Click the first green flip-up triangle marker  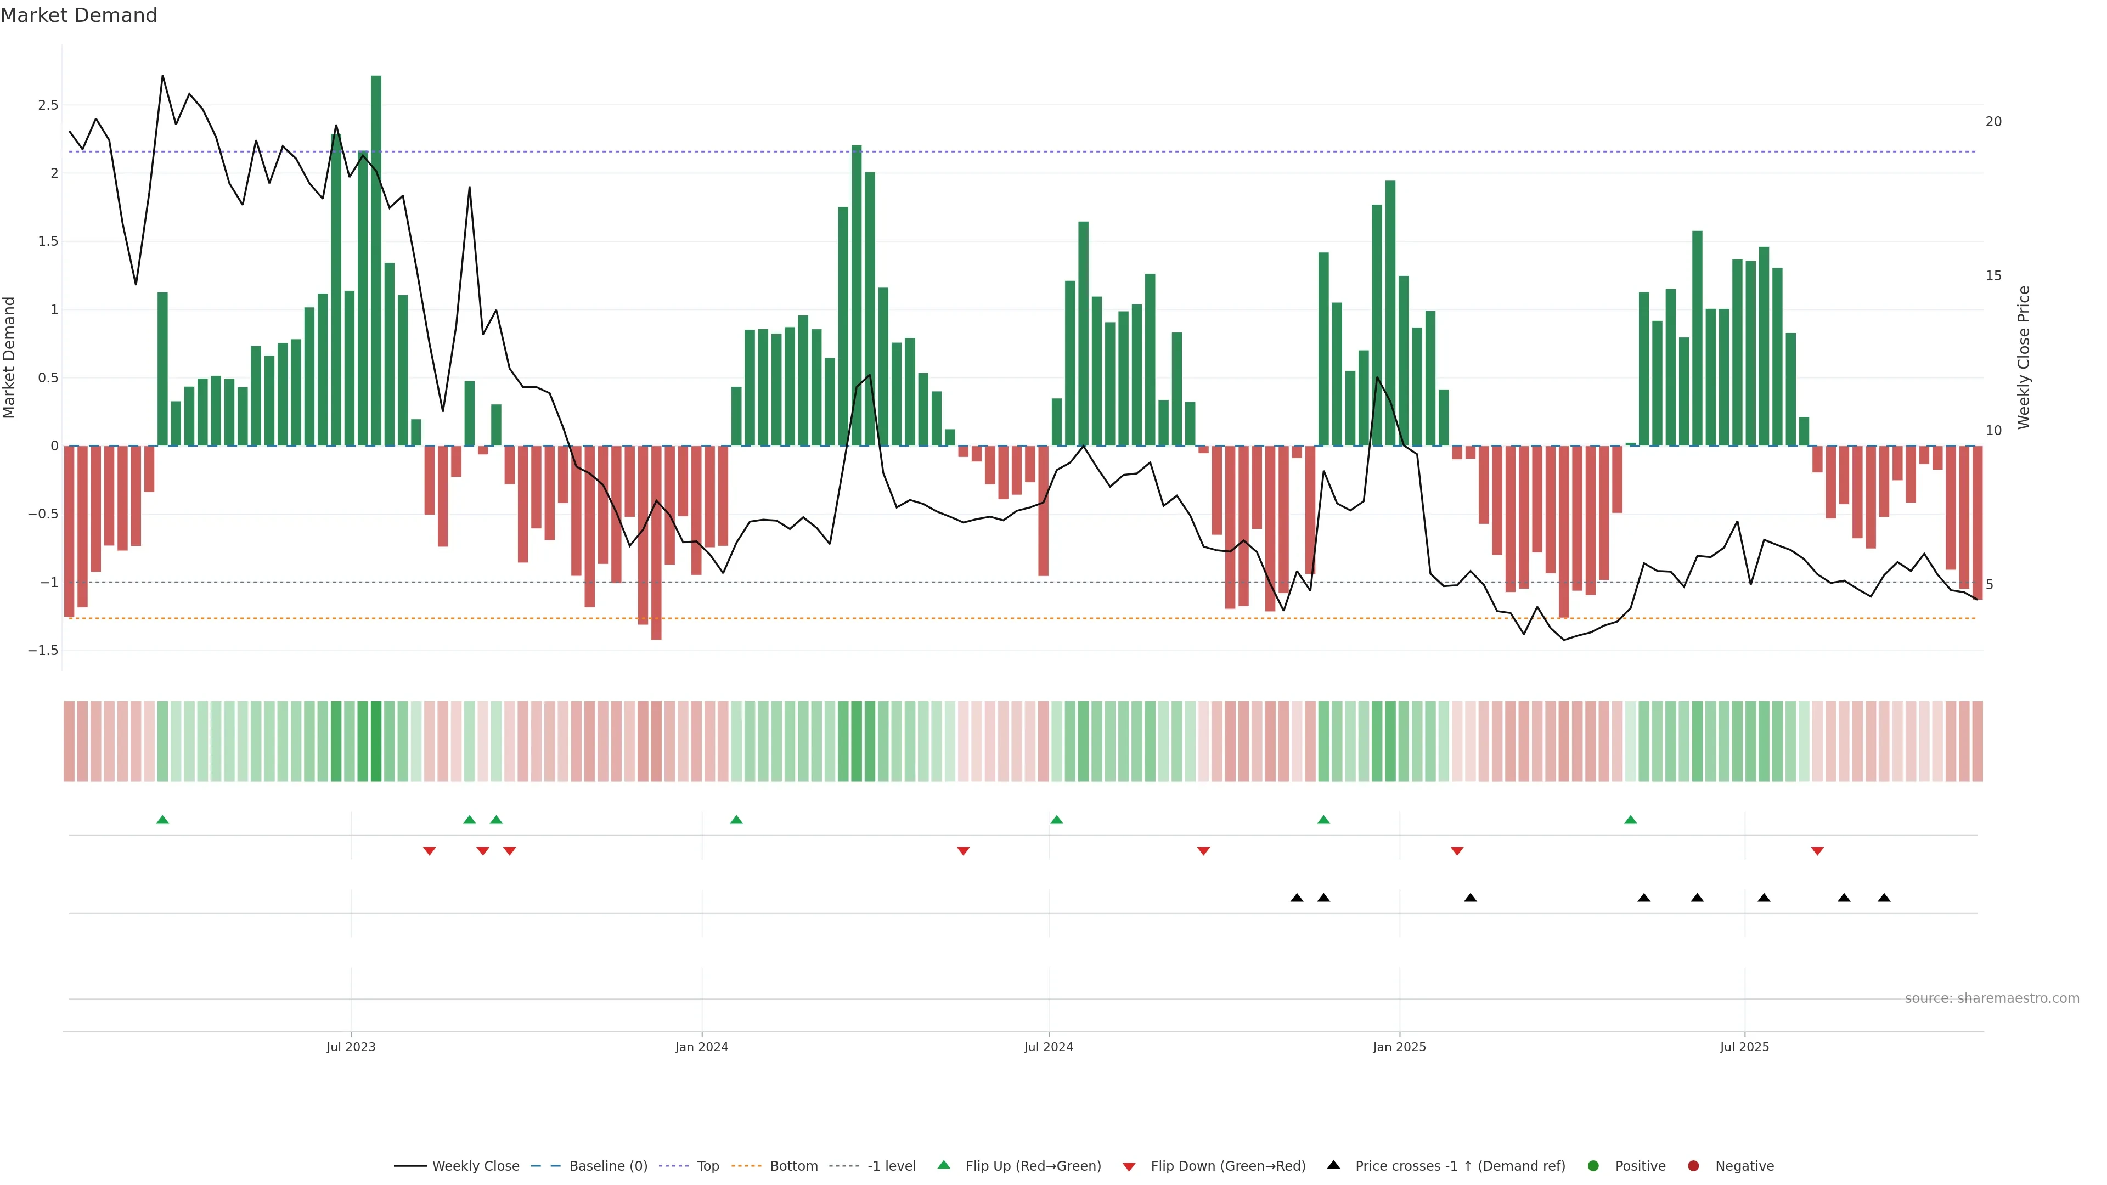[x=163, y=820]
